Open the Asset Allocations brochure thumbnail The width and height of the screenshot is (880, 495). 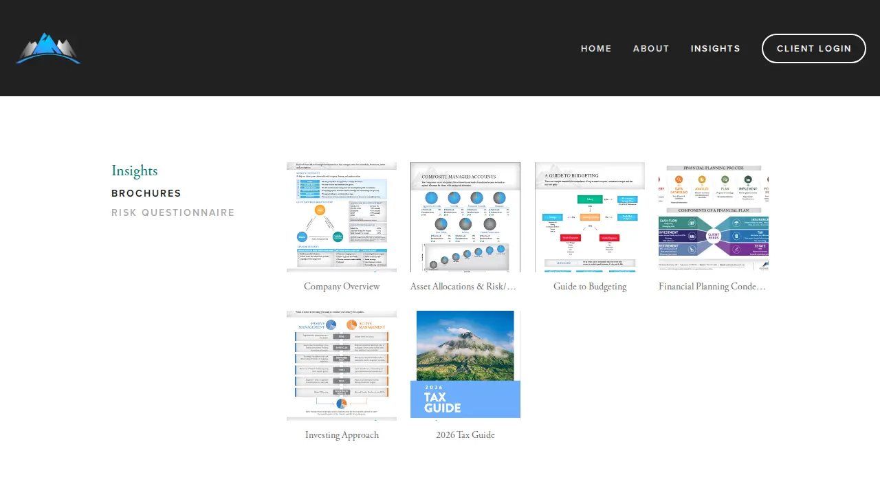point(465,217)
